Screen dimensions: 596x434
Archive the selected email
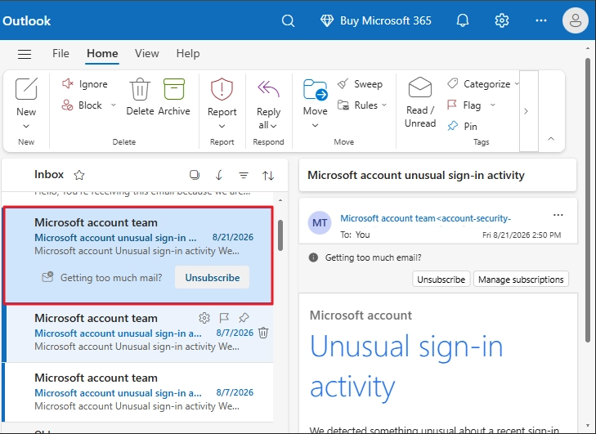[x=174, y=96]
